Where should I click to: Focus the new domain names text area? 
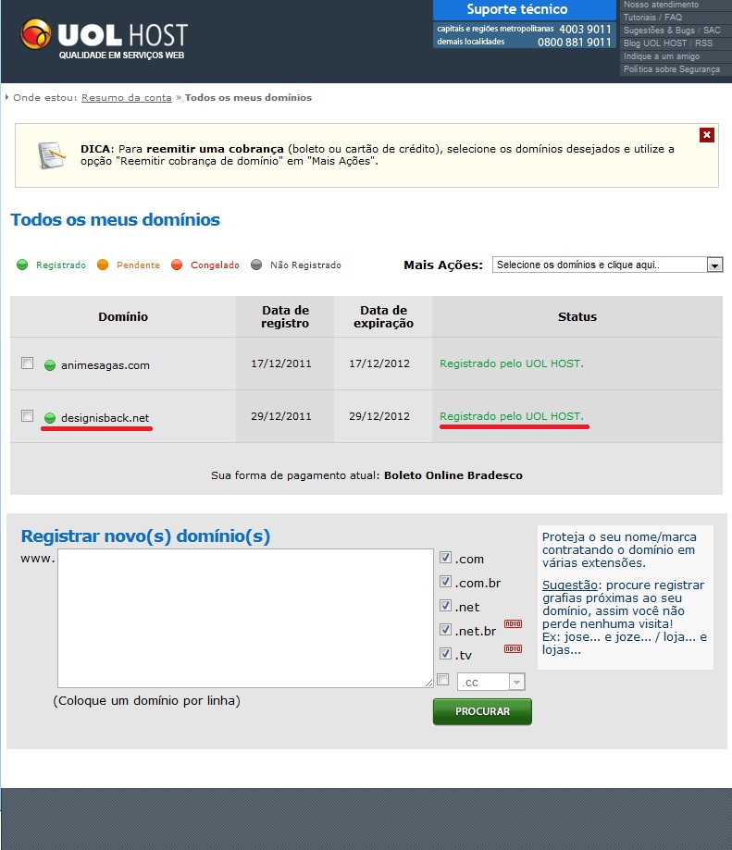[245, 619]
